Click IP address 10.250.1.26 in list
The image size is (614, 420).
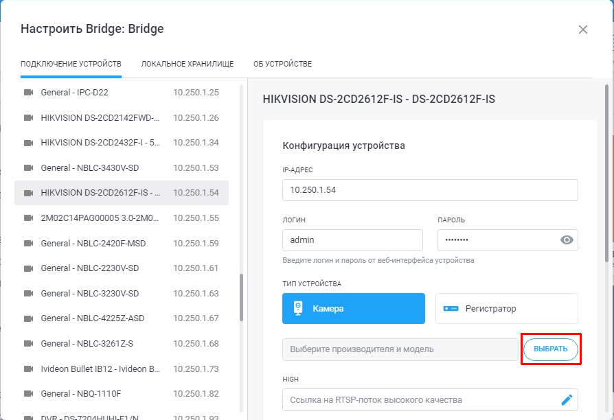[x=196, y=118]
